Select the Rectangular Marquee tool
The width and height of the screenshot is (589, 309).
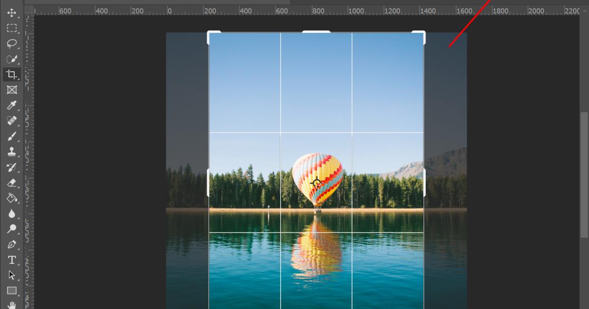point(12,28)
